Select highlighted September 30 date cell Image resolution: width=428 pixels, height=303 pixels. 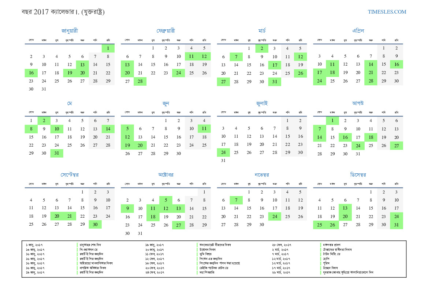click(x=95, y=224)
